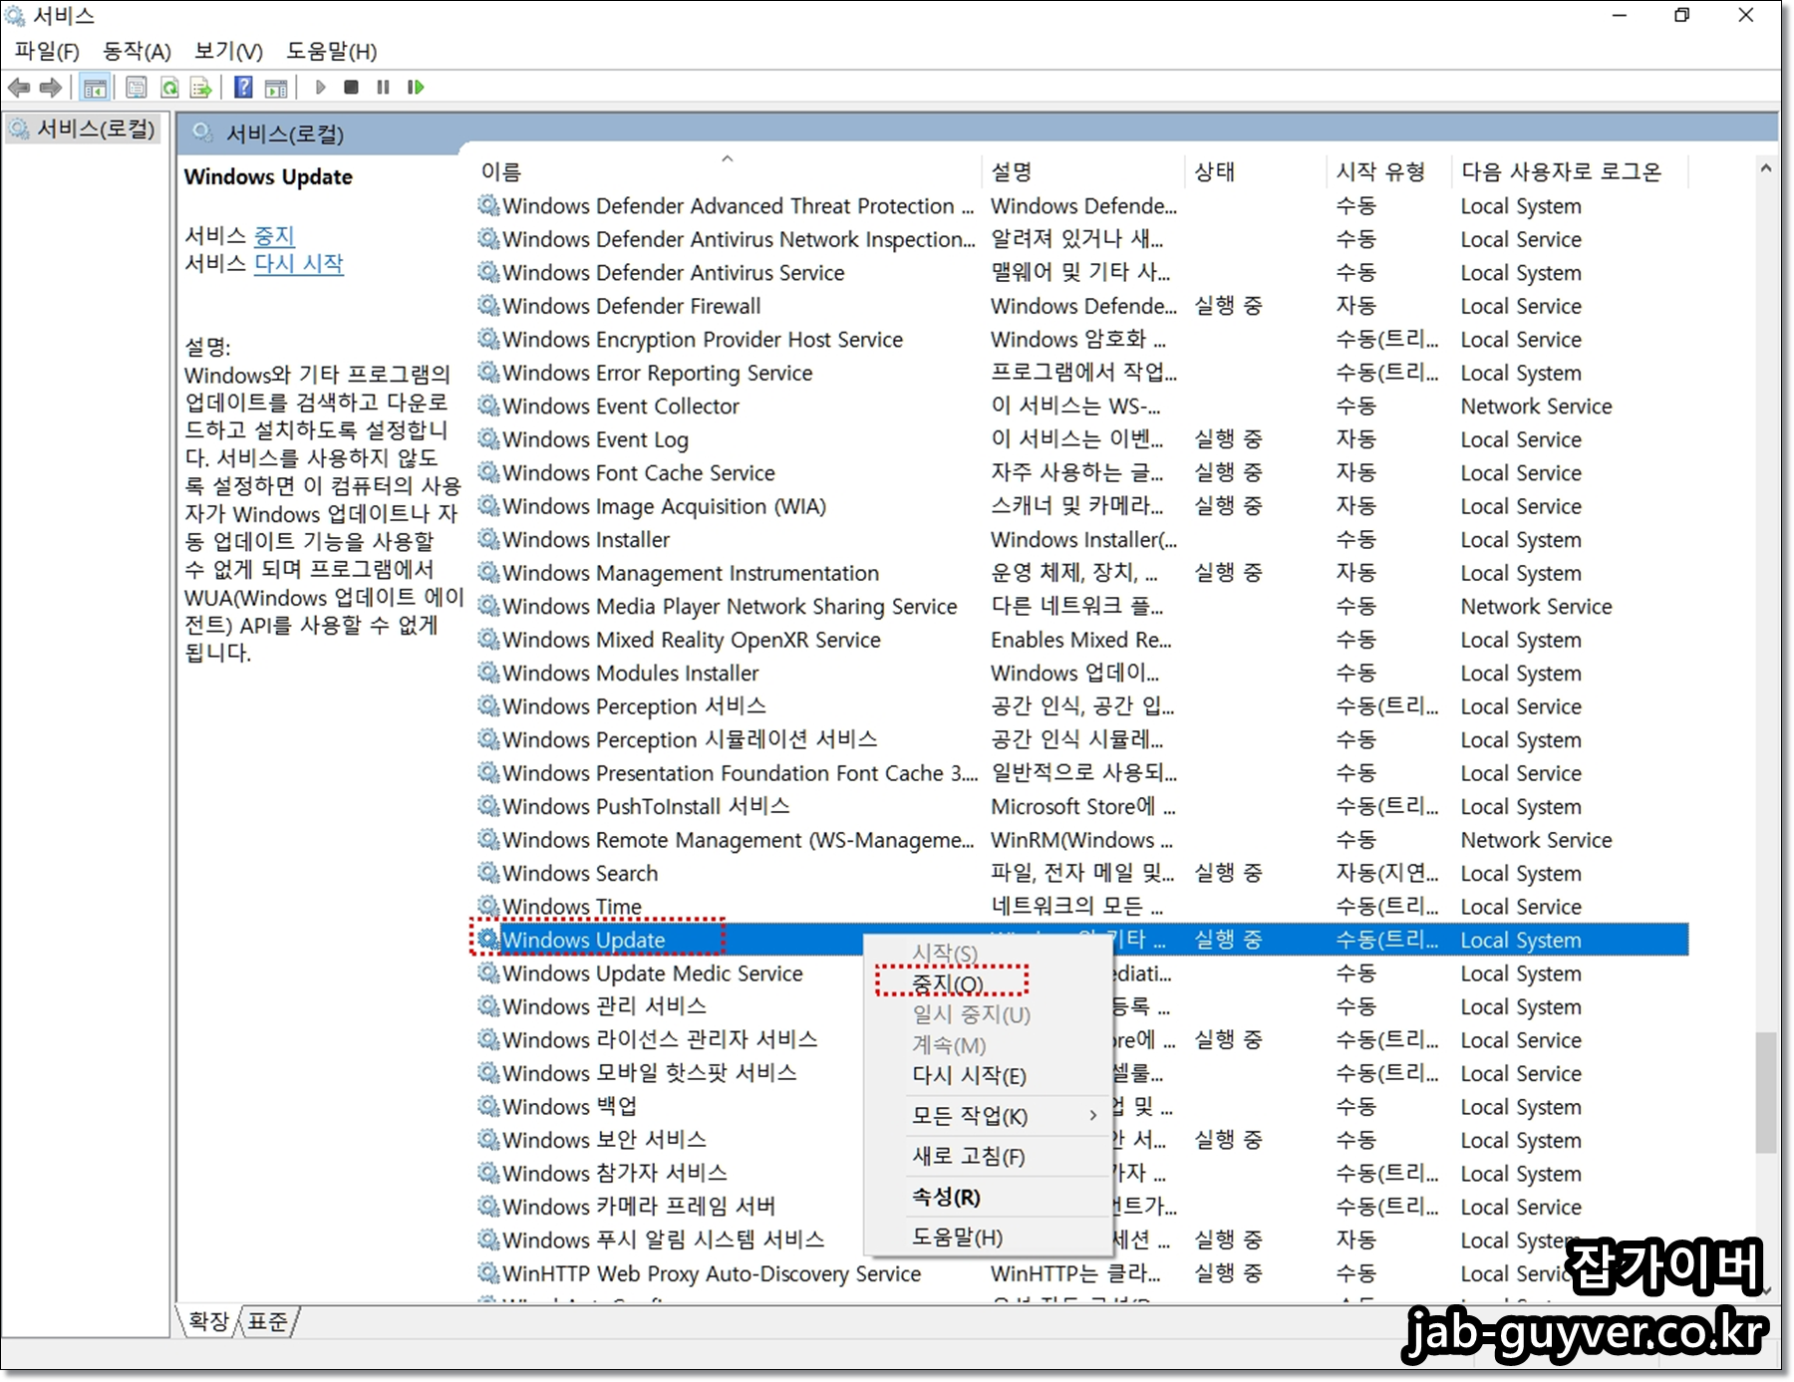Click the 중지 link in the left description pane
Screen dimensions: 1794x1382
coord(274,235)
